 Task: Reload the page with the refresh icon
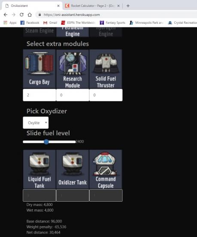click(x=21, y=15)
